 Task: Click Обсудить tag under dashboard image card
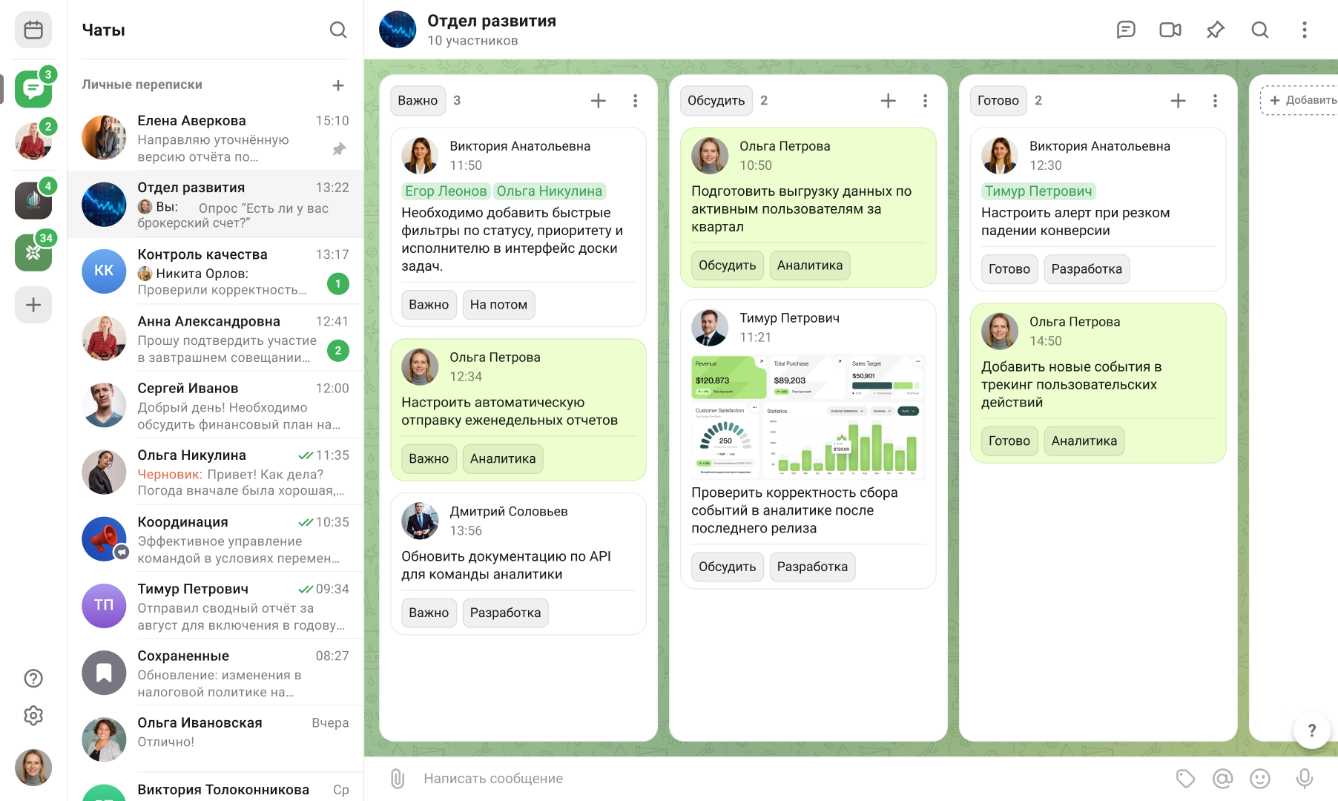[727, 567]
